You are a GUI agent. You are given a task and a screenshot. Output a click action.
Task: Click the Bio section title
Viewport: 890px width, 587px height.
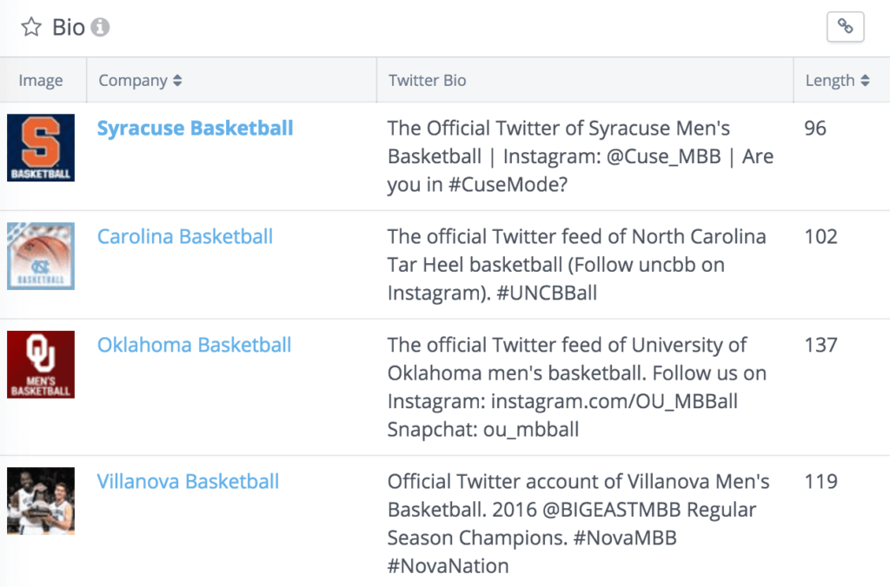(69, 27)
